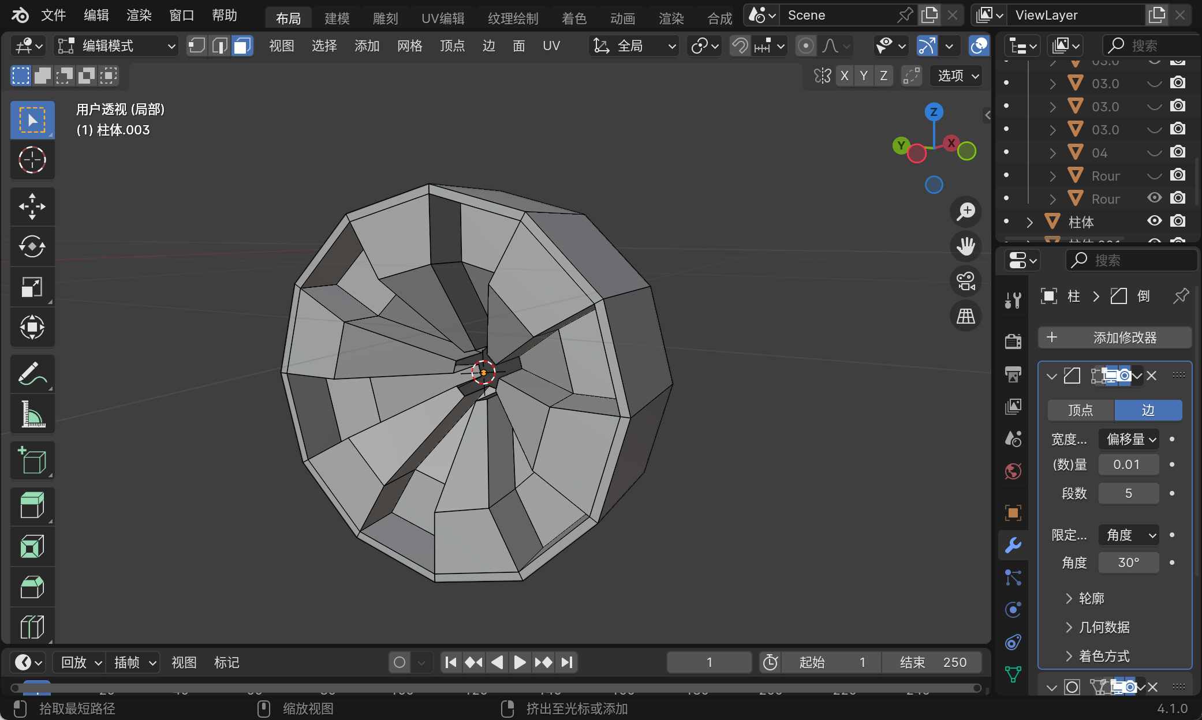Open the 顶点 vertex menu

tap(453, 46)
